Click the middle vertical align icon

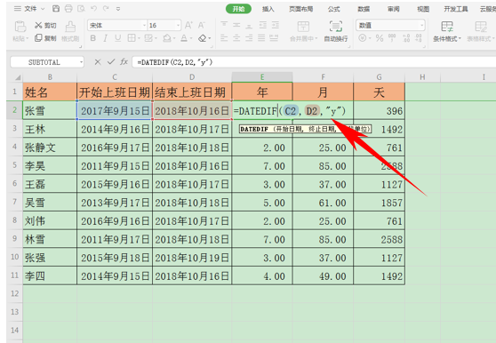coord(236,24)
